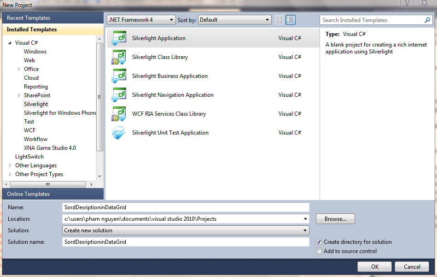Click the search magnifier icon
Image resolution: width=437 pixels, height=277 pixels.
coord(427,20)
